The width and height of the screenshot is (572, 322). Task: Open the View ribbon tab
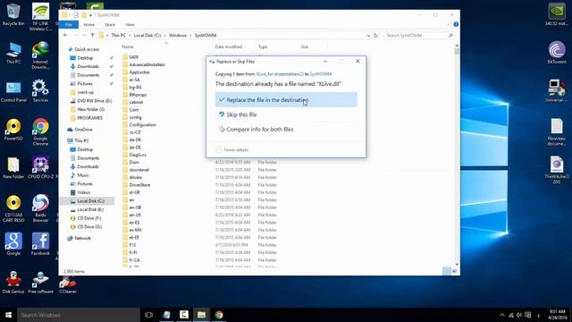(x=130, y=24)
